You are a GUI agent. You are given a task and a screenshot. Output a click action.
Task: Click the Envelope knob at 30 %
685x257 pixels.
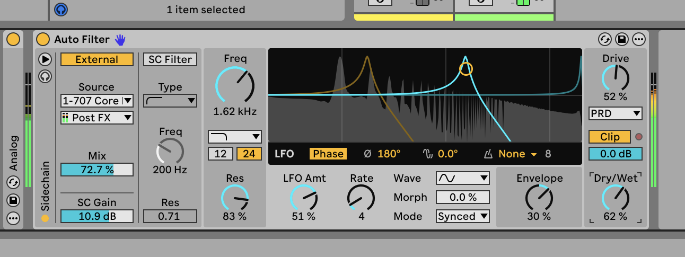(539, 198)
